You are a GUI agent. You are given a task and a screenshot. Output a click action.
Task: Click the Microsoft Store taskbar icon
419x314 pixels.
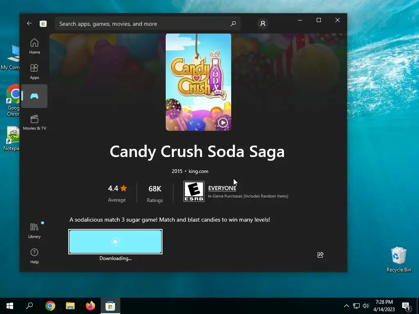point(110,306)
